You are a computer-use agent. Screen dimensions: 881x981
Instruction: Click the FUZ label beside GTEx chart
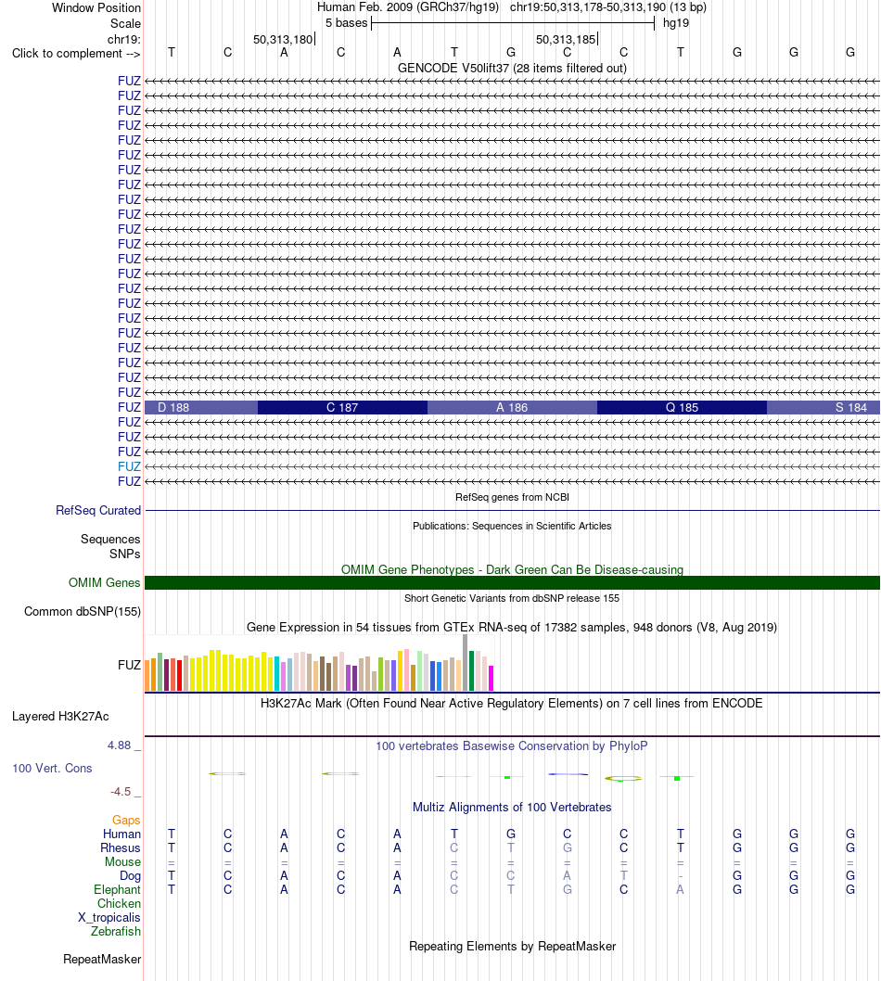pos(129,665)
